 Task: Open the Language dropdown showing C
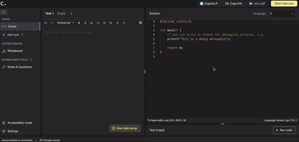[x=282, y=13]
